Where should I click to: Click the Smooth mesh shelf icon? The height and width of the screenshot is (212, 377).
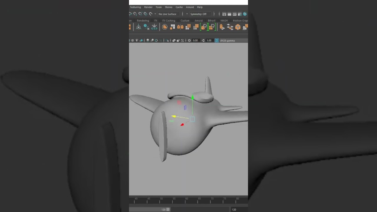188,27
